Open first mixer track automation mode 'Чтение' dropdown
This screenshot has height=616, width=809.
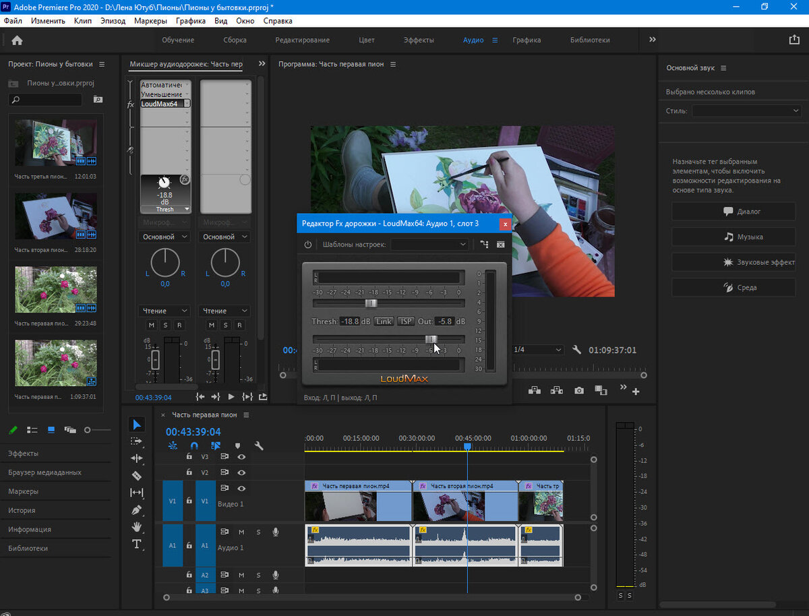(x=165, y=311)
